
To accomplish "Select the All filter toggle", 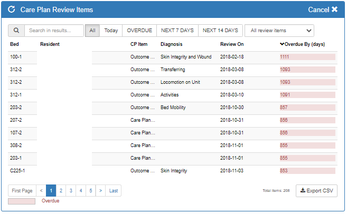I will point(92,31).
